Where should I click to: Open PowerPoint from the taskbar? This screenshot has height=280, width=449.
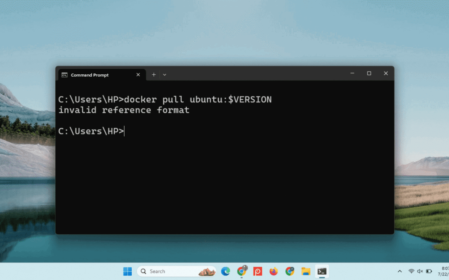(258, 271)
